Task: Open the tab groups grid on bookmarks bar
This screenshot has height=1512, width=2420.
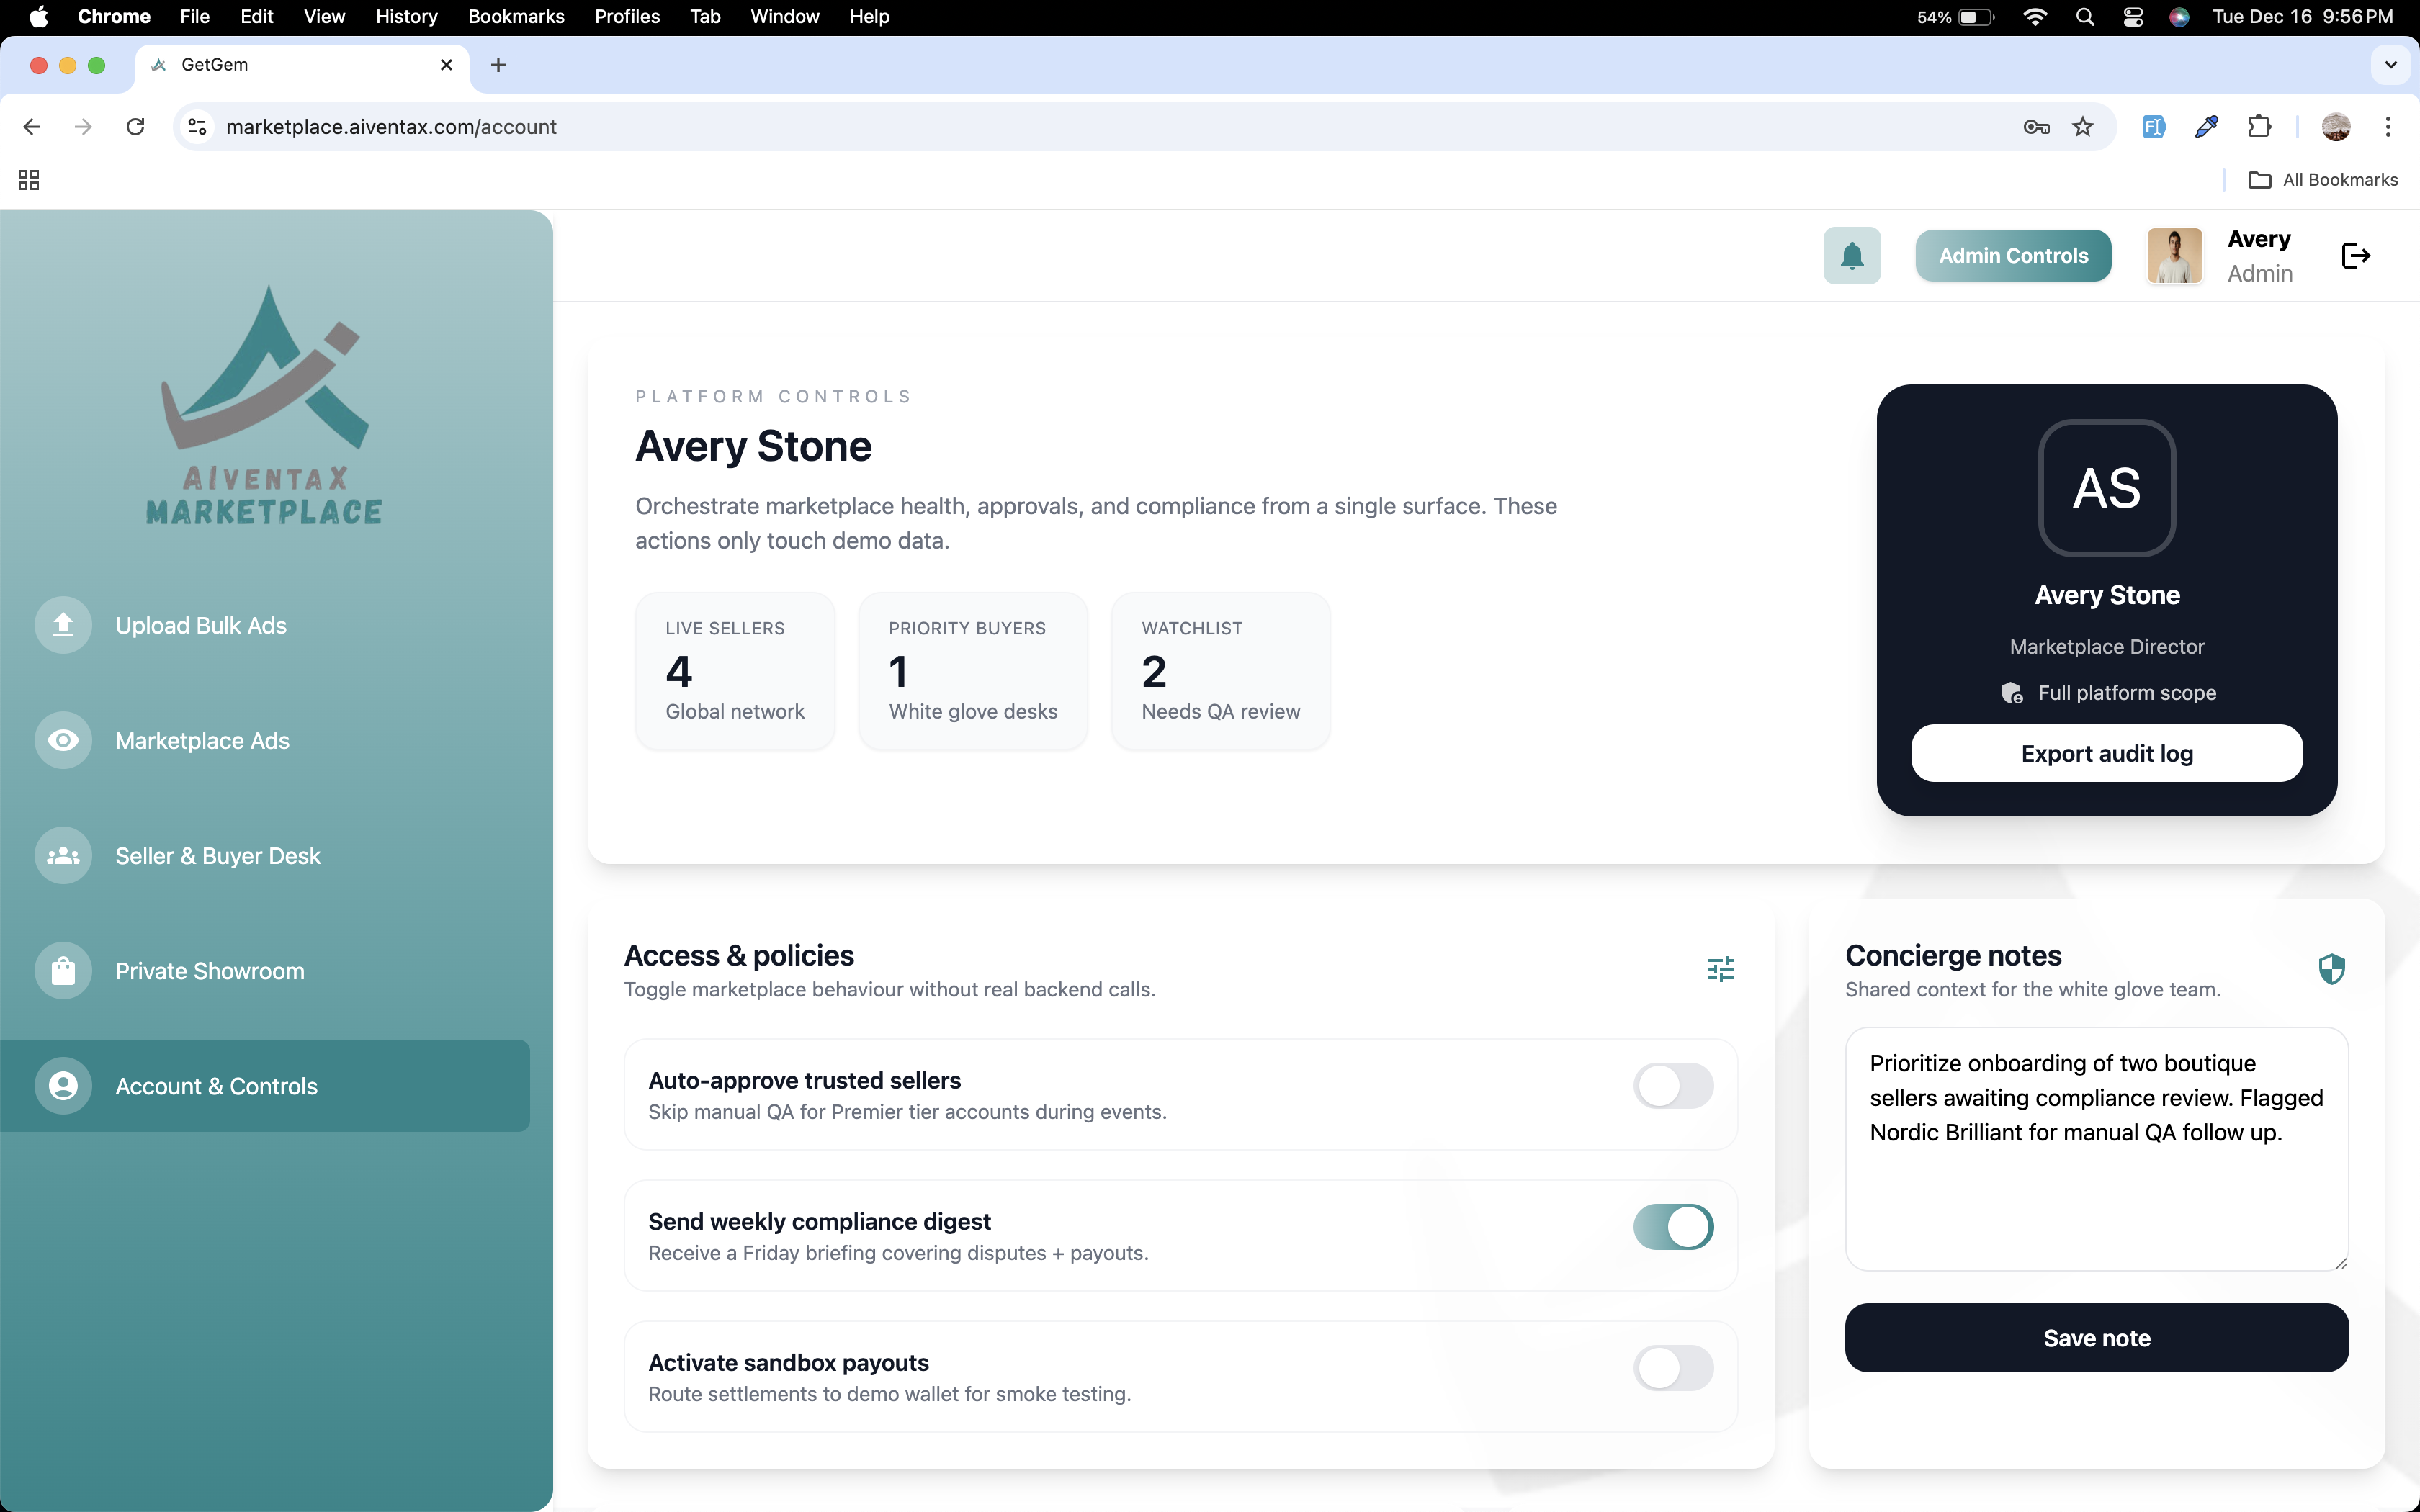Action: (27, 180)
